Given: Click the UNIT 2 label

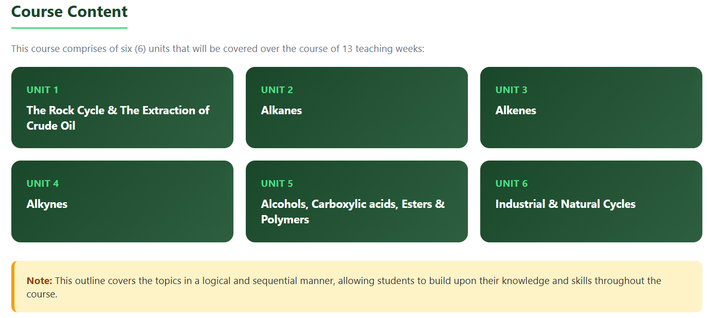Looking at the screenshot, I should (x=277, y=90).
